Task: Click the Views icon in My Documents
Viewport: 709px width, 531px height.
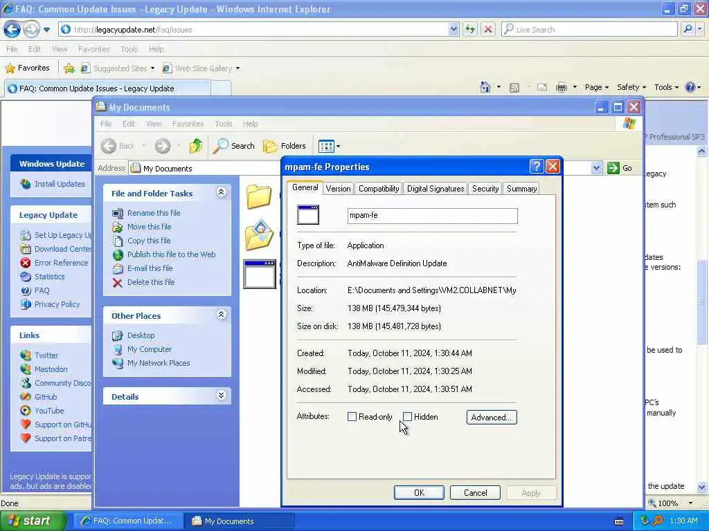Action: (x=326, y=147)
